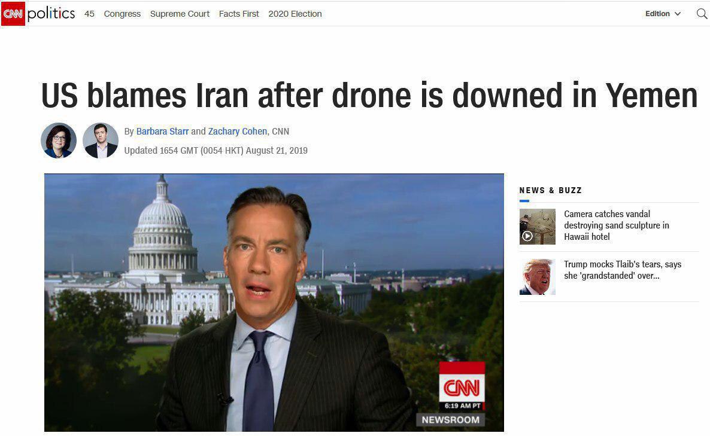The image size is (710, 436).
Task: Open Trump mocks Tlaib's tears headline
Action: click(x=622, y=270)
